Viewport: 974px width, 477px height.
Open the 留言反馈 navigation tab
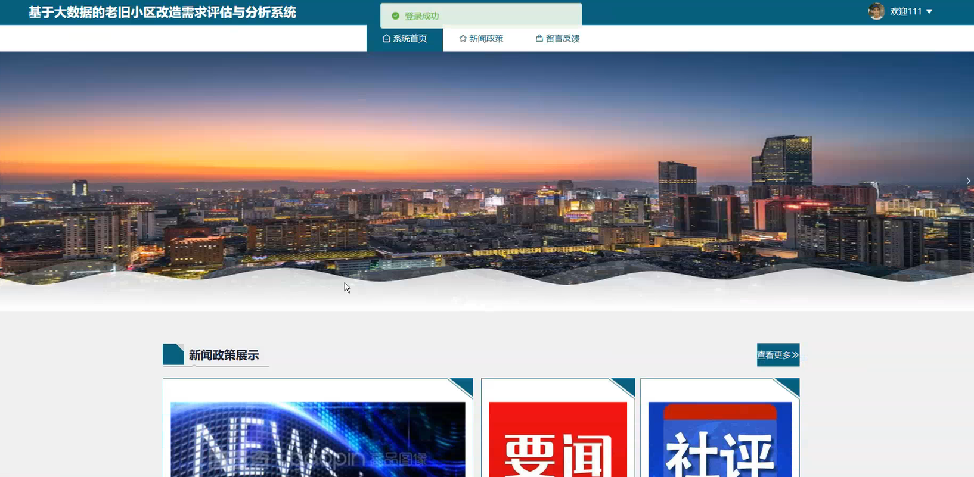557,39
